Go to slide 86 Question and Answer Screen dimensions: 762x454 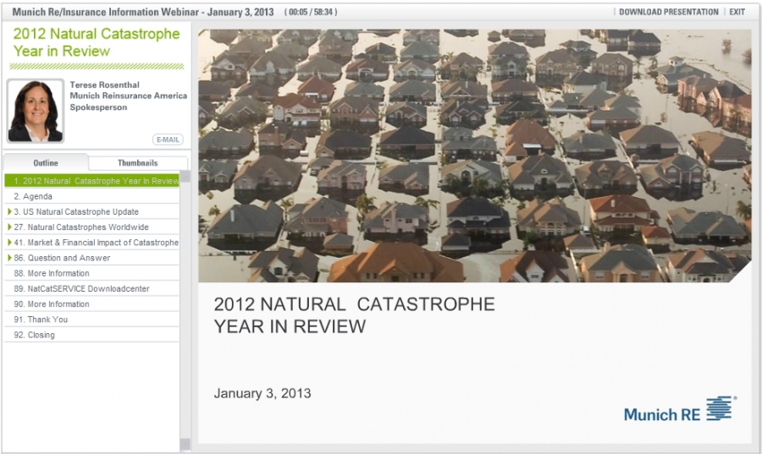click(91, 258)
